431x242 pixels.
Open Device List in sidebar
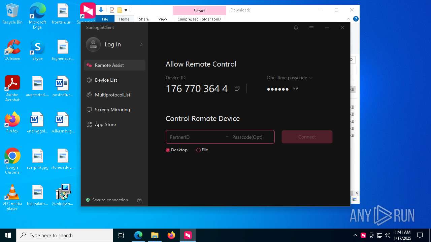(x=114, y=80)
